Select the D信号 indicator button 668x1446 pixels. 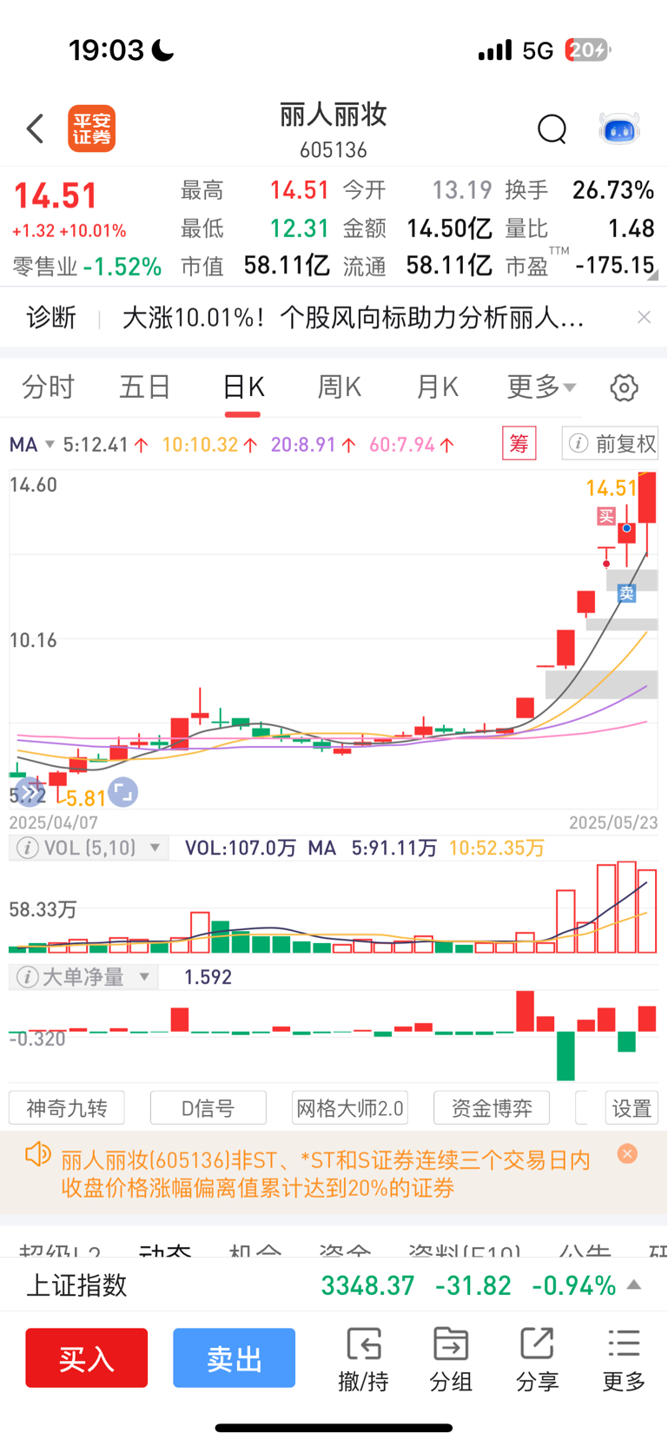208,1108
